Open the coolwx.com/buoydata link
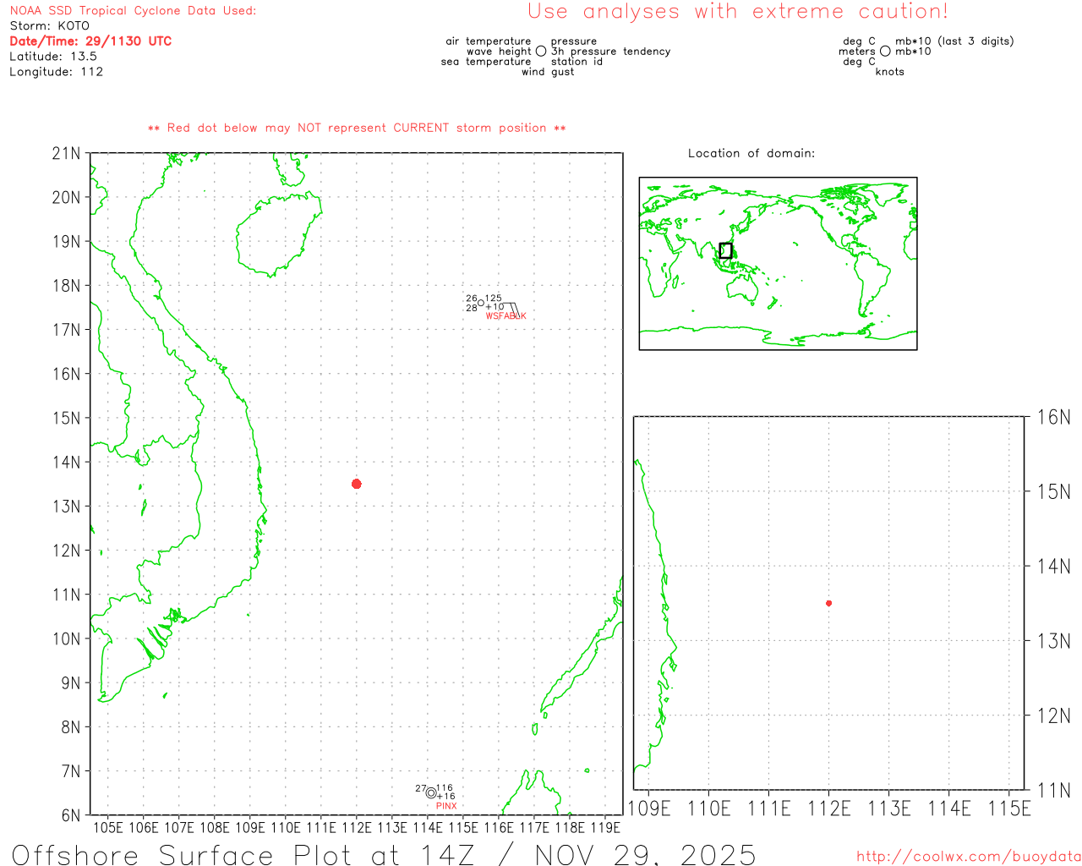The width and height of the screenshot is (1082, 866). click(968, 857)
